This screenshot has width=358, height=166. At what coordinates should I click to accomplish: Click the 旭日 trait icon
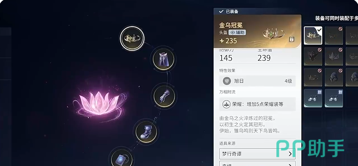coord(227,81)
